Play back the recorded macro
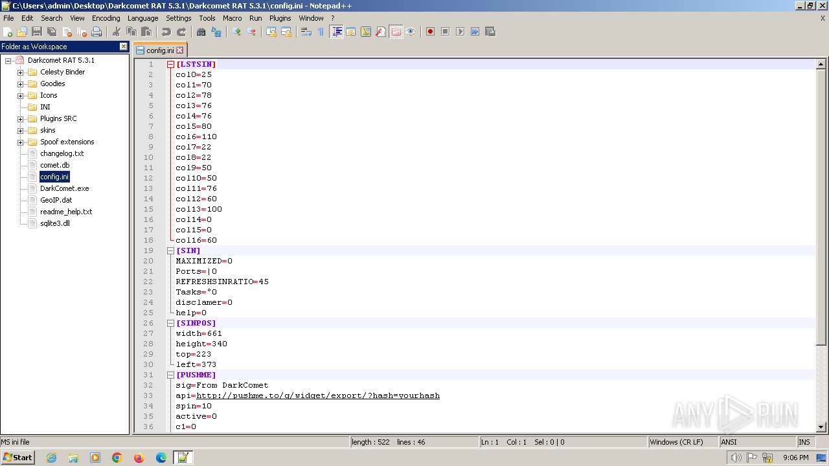 [x=460, y=32]
